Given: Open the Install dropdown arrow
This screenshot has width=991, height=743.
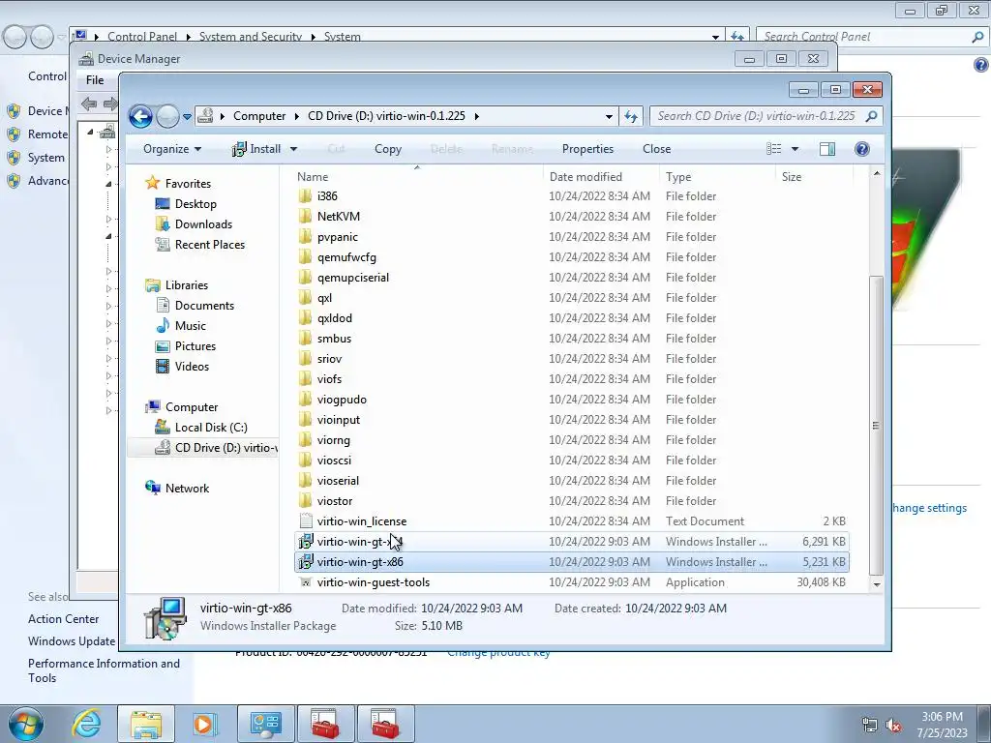Looking at the screenshot, I should [294, 149].
